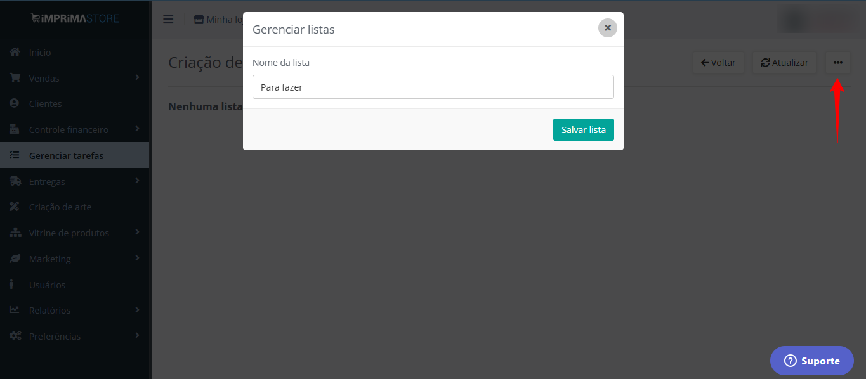Click the Salvar lista button
The height and width of the screenshot is (379, 866).
[584, 129]
